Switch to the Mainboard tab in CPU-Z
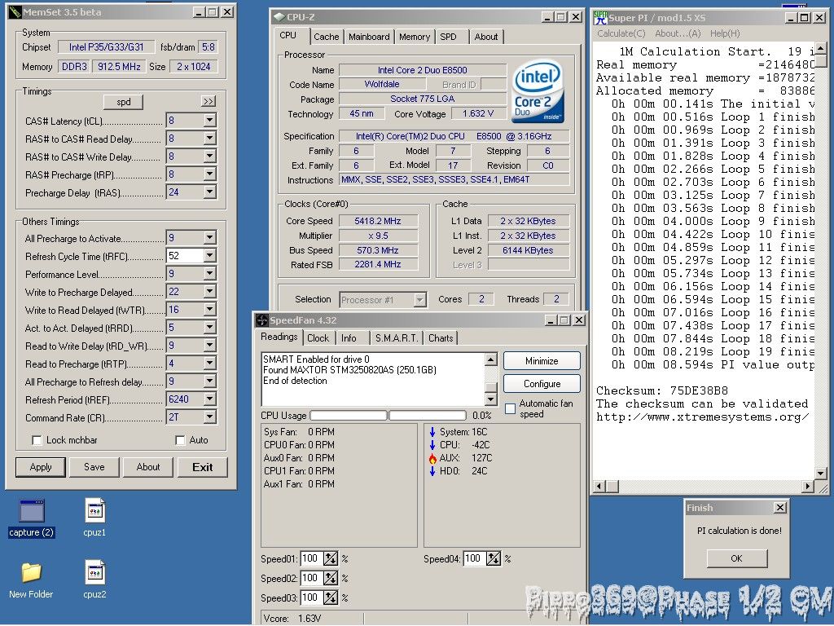Viewport: 834px width, 626px height. coord(369,37)
